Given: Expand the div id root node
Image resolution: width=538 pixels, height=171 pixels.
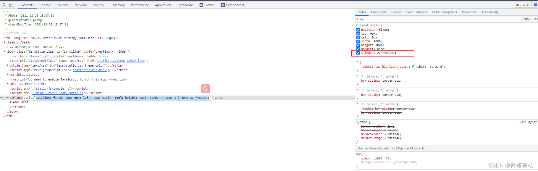Looking at the screenshot, I should 8,84.
